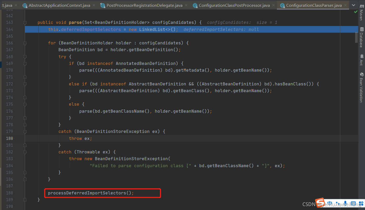Click the "configCandidates: size = 1" debug hint
This screenshot has width=365, height=210.
point(242,23)
